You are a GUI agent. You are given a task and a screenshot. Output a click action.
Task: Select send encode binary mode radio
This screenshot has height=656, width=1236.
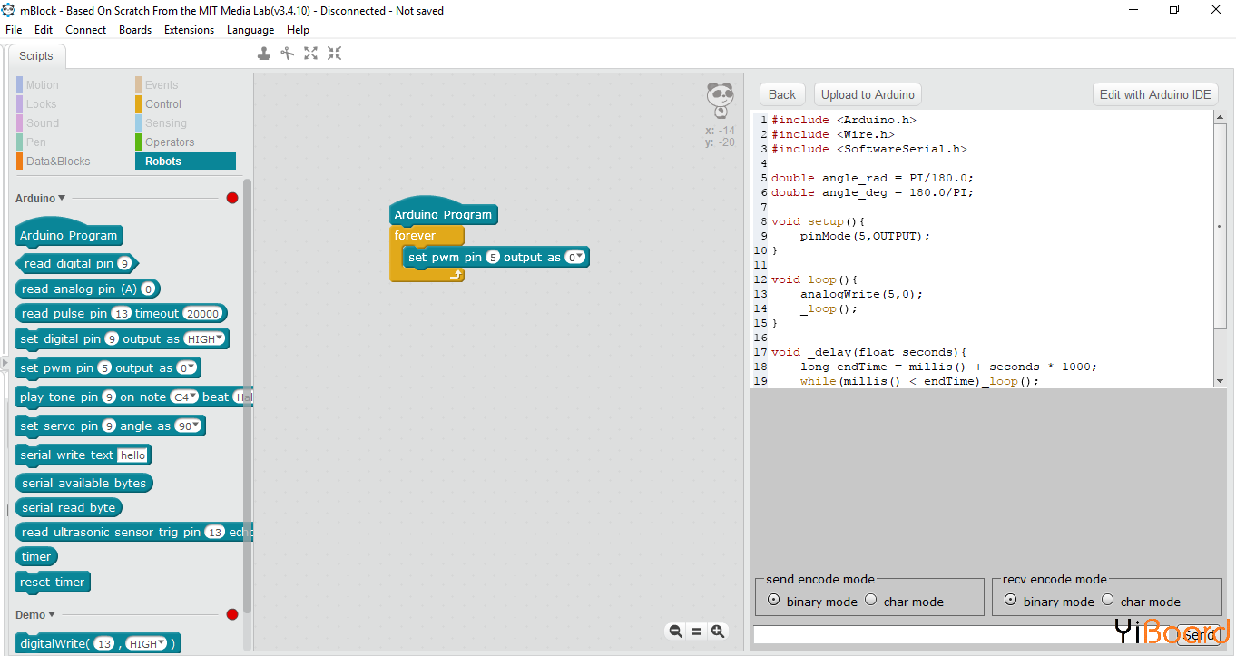pyautogui.click(x=774, y=600)
